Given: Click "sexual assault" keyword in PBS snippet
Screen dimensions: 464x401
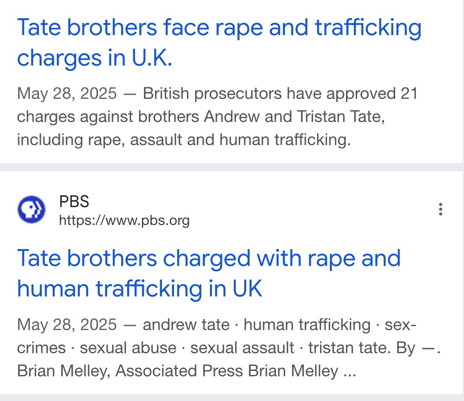Looking at the screenshot, I should click(242, 347).
